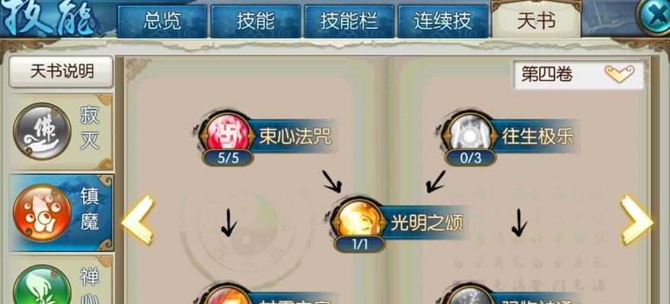Go to next page with right arrow
670x304 pixels.
point(636,220)
